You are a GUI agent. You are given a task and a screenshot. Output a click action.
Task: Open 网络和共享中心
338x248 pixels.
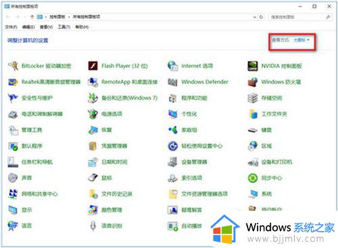(32, 194)
